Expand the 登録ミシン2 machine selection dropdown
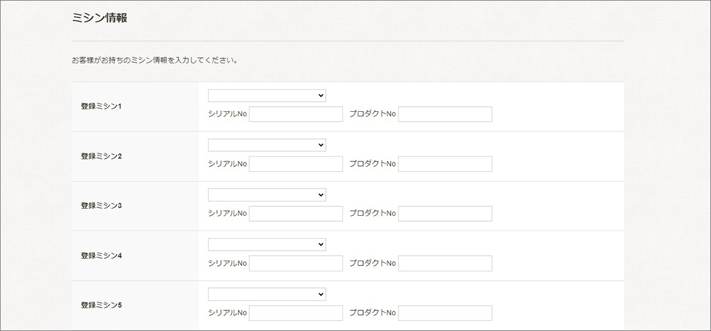This screenshot has height=331, width=711. pos(267,145)
